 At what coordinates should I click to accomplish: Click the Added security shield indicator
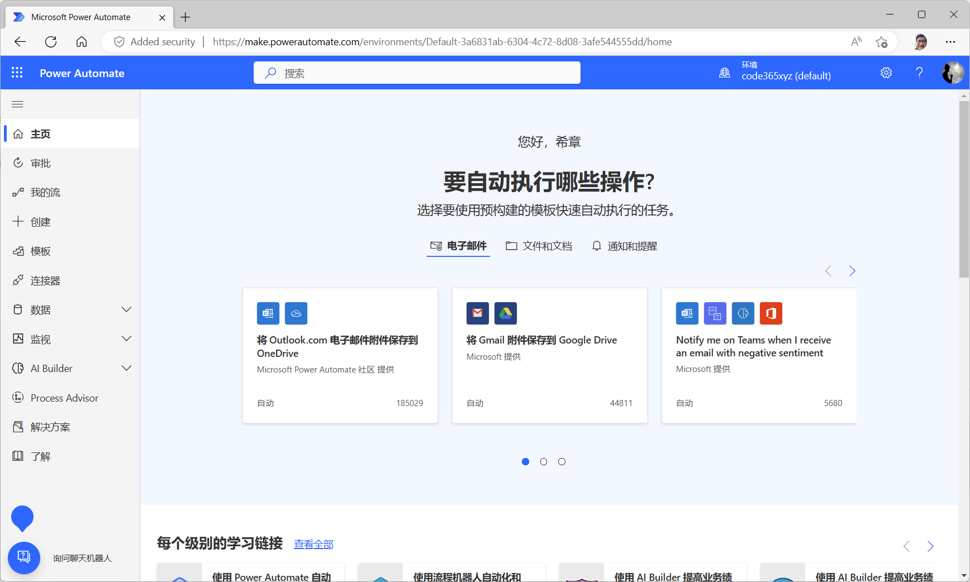point(154,42)
